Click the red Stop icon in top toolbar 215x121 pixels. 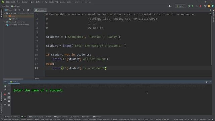pos(200,6)
